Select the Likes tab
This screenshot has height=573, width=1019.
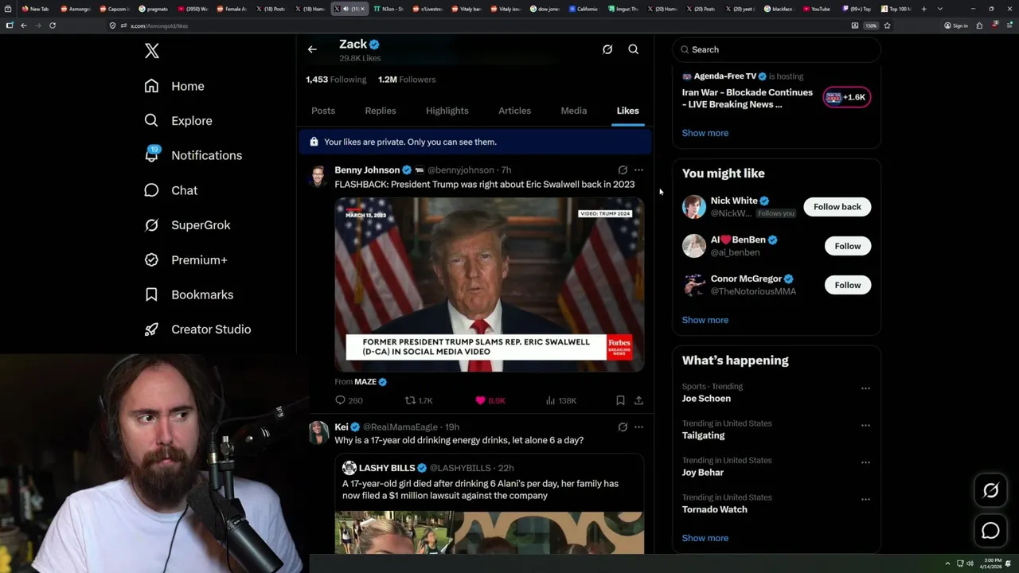pyautogui.click(x=627, y=111)
